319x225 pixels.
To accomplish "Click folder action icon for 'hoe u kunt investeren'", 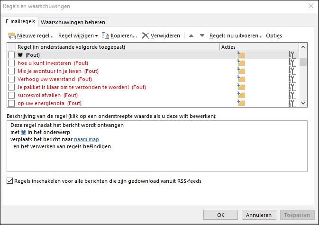I will coord(241,63).
